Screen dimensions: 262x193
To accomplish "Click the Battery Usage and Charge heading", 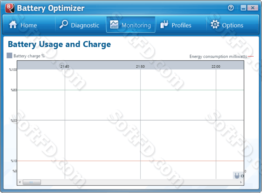I will pos(59,44).
